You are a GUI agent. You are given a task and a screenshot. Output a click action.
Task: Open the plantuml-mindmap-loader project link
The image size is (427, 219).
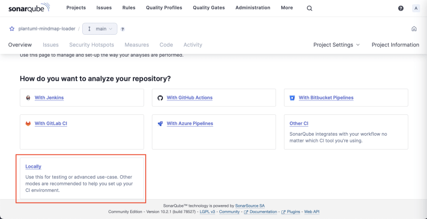pyautogui.click(x=46, y=29)
